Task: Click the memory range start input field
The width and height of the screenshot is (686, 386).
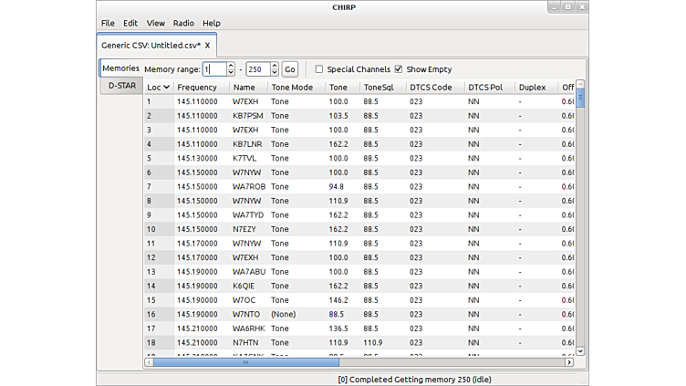Action: pyautogui.click(x=213, y=69)
